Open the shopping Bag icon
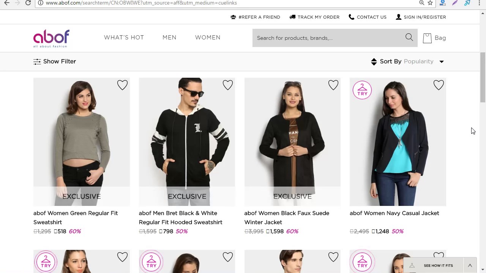The height and width of the screenshot is (273, 486). click(x=427, y=38)
